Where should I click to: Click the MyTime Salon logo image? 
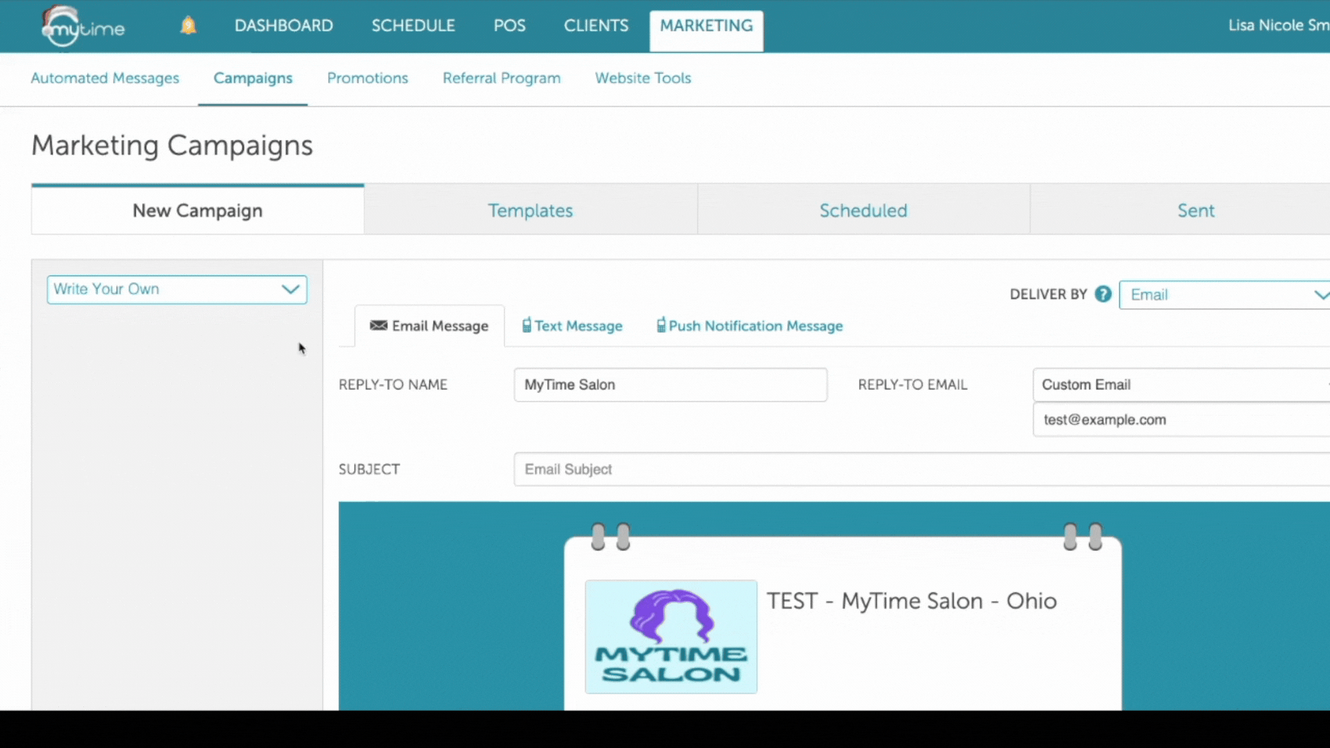click(671, 637)
